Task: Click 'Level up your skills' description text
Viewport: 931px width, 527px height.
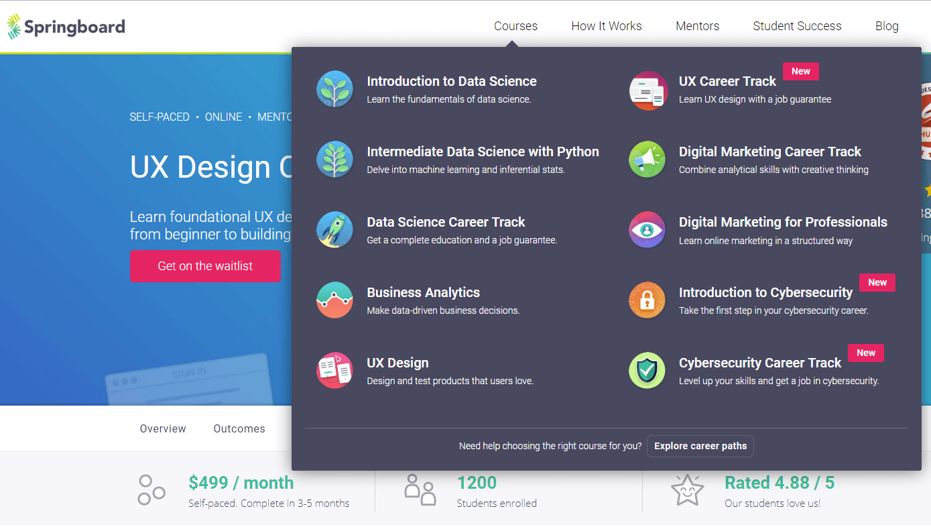Action: tap(779, 381)
